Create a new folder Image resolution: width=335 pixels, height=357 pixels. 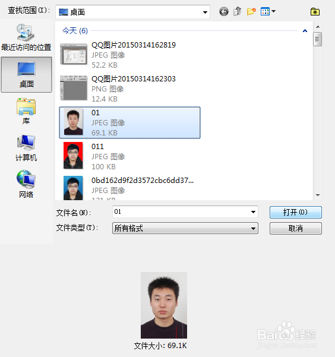tap(251, 11)
